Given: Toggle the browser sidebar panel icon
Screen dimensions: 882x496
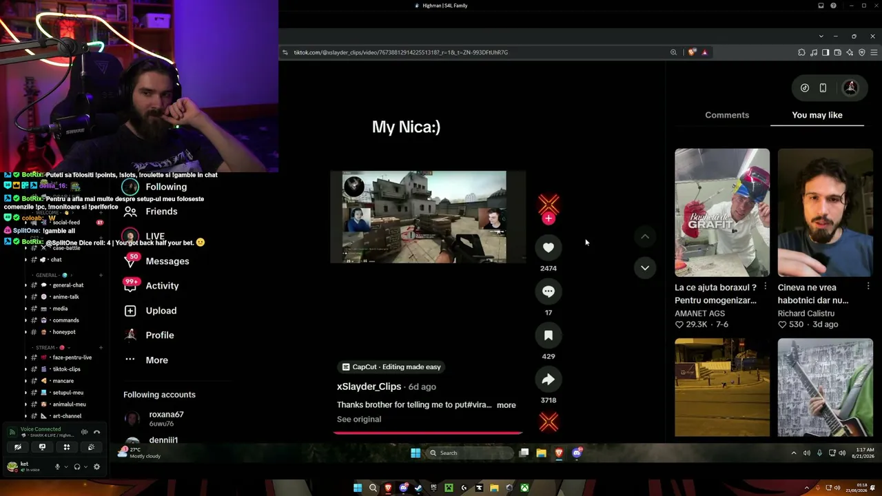Looking at the screenshot, I should click(x=825, y=52).
